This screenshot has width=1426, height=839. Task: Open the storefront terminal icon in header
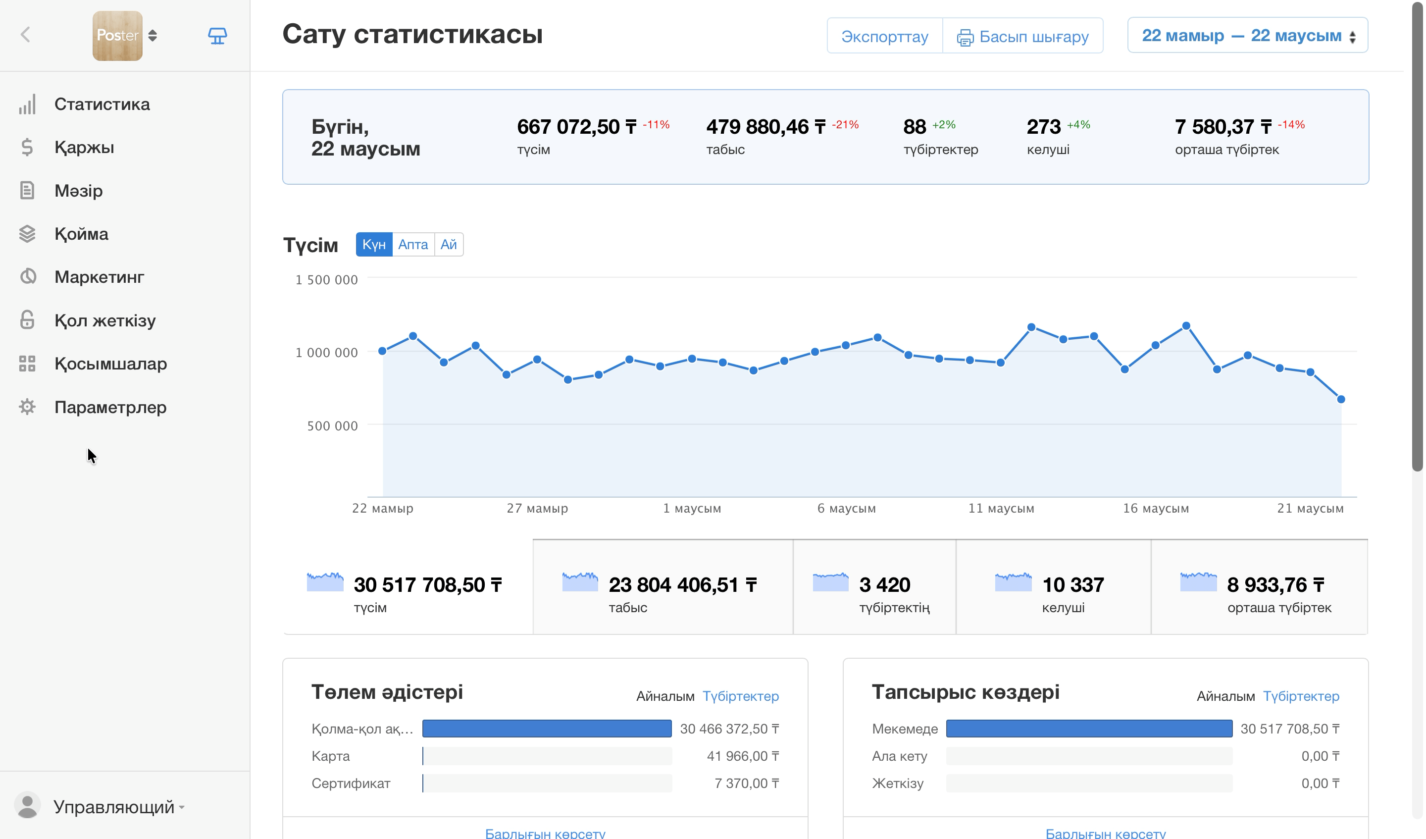coord(217,36)
